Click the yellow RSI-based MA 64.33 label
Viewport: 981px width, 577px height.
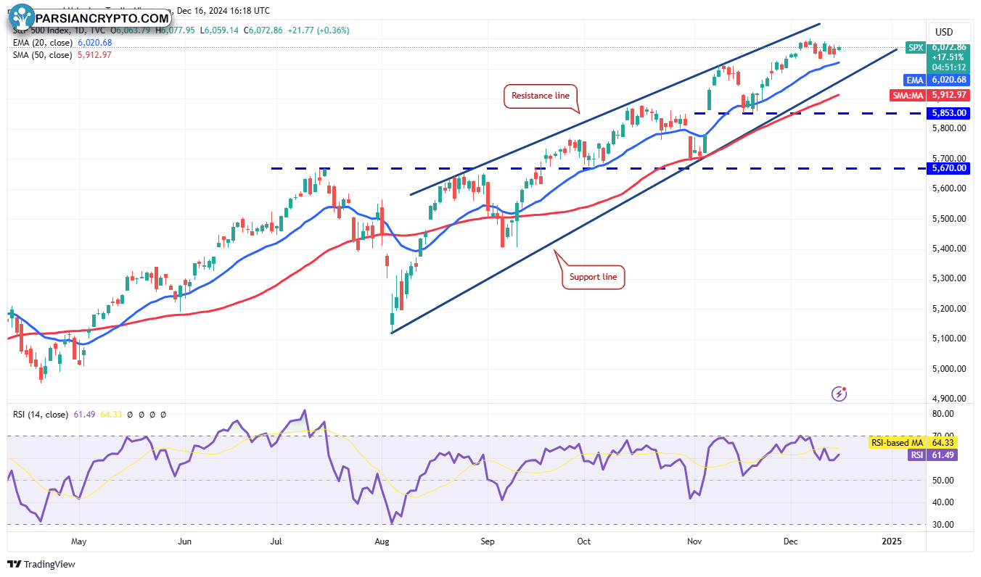point(914,442)
